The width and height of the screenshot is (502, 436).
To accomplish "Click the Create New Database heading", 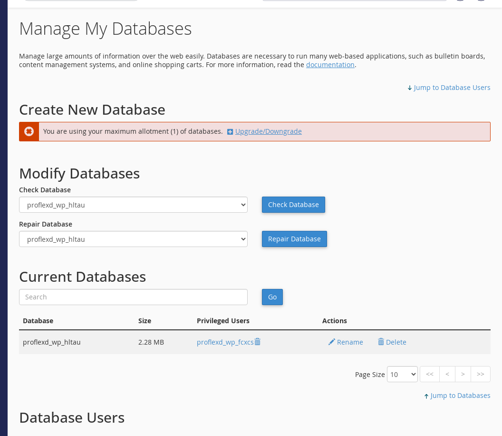I will [x=92, y=109].
